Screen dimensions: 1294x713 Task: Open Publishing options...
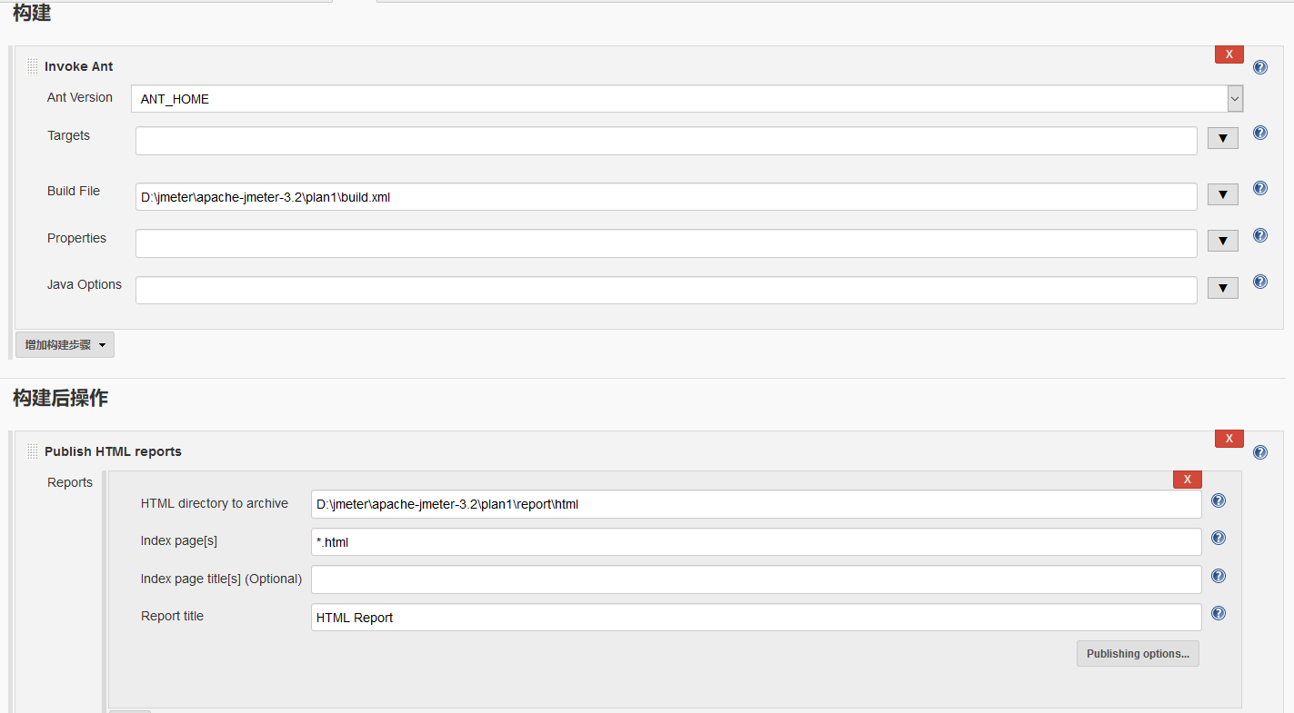[x=1138, y=654]
